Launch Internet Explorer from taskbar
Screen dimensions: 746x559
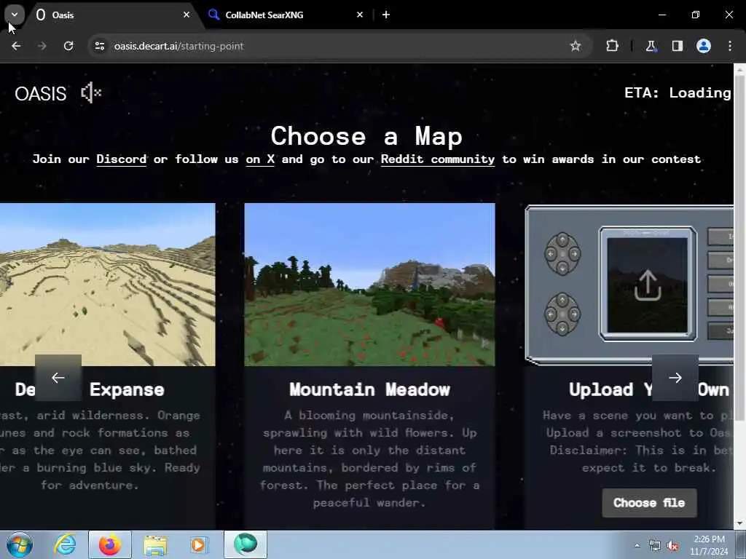click(65, 544)
